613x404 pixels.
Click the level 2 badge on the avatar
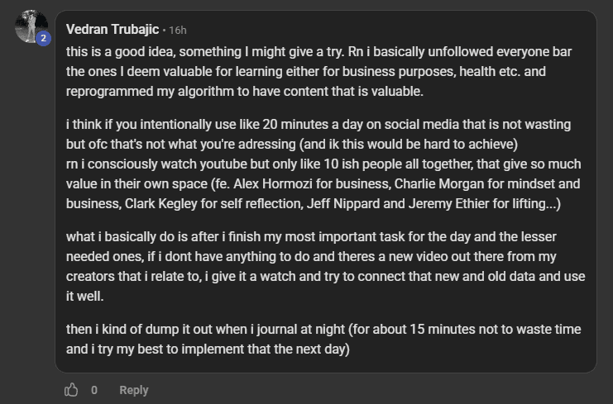tap(44, 38)
